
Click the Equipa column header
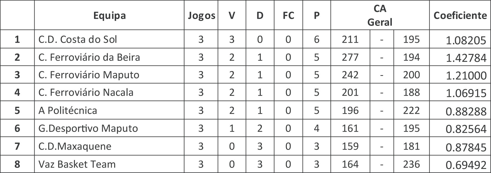coord(109,16)
